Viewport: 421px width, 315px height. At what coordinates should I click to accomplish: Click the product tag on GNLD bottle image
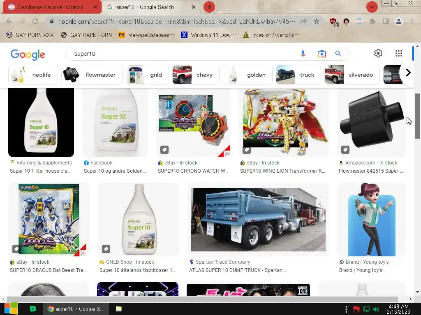pyautogui.click(x=106, y=249)
